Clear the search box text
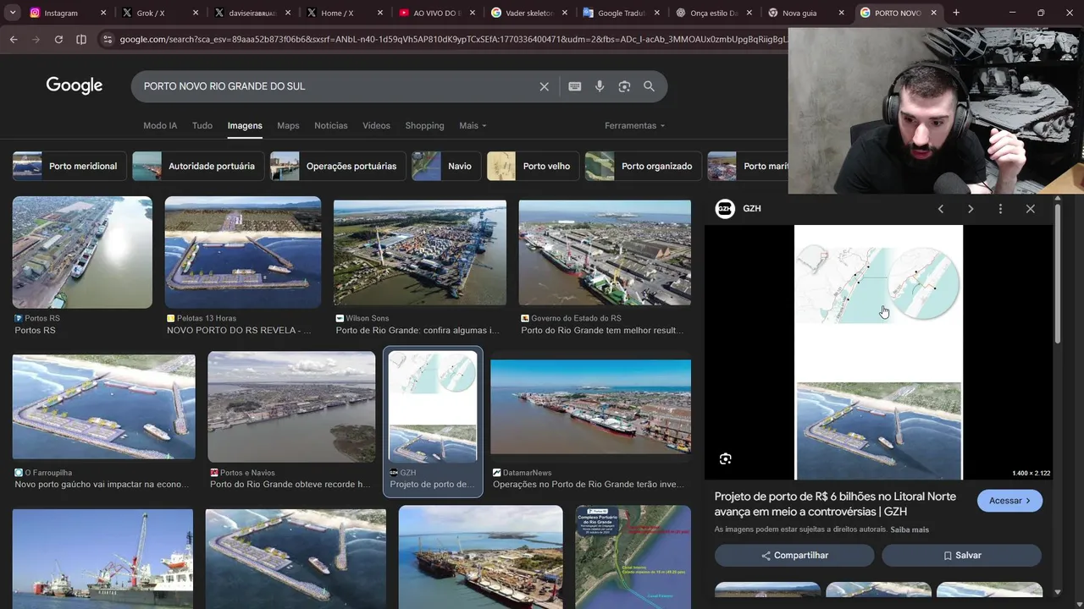The width and height of the screenshot is (1084, 609). point(545,86)
